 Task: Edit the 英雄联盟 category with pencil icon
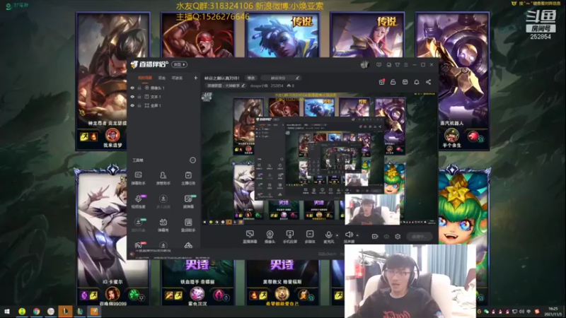pyautogui.click(x=243, y=86)
